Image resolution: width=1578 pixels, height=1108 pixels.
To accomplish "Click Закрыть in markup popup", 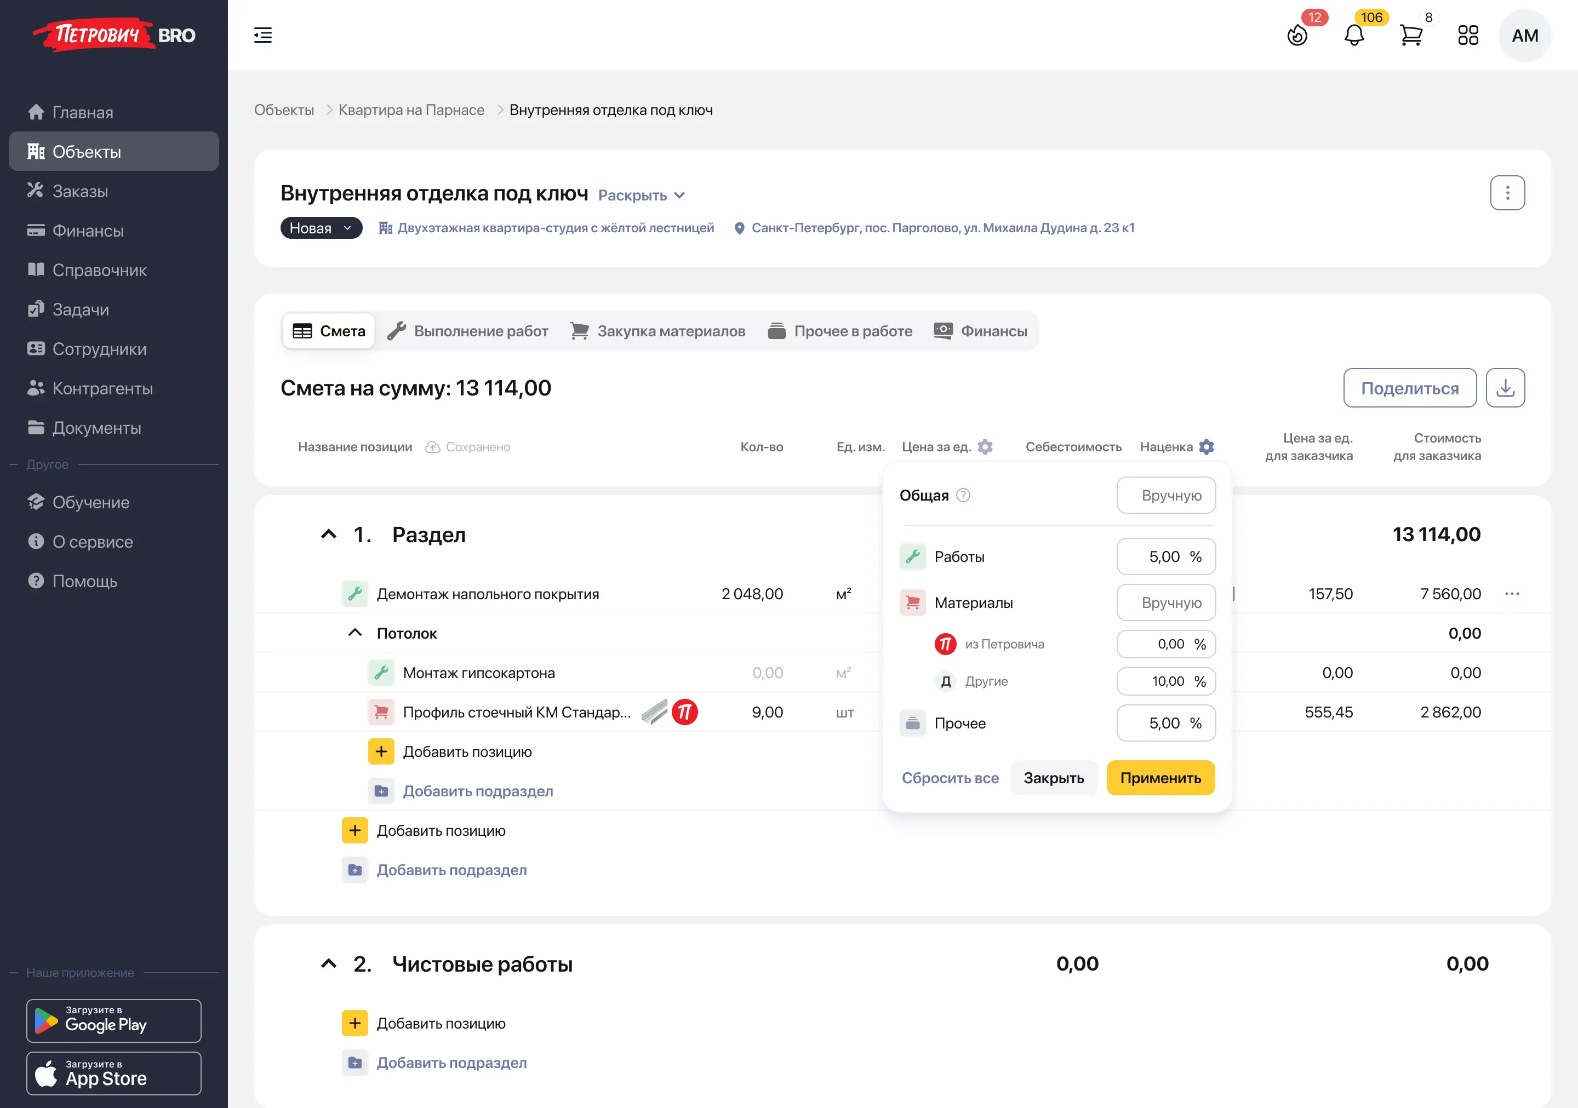I will point(1054,778).
